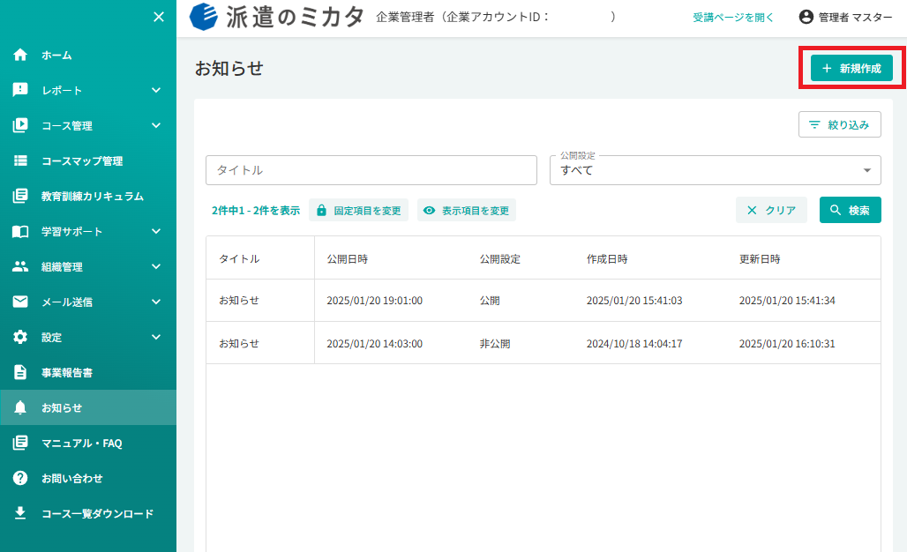Click 固定項目を変更 button
The height and width of the screenshot is (552, 907).
[358, 211]
